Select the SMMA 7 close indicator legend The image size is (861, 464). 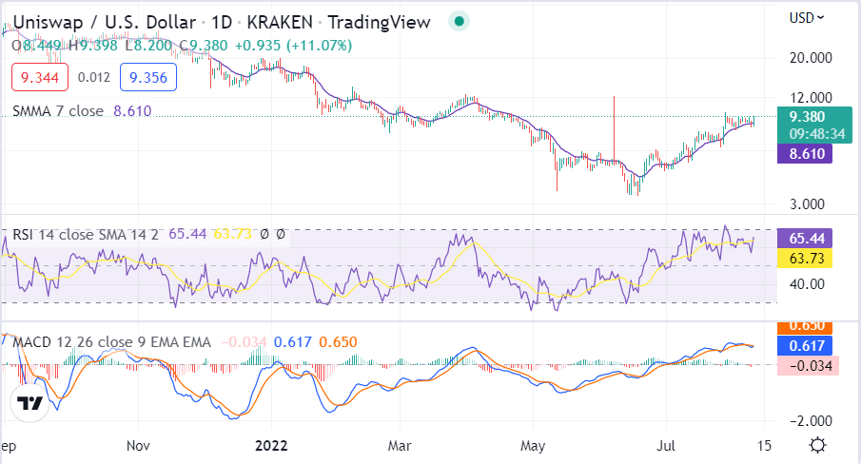tap(58, 111)
